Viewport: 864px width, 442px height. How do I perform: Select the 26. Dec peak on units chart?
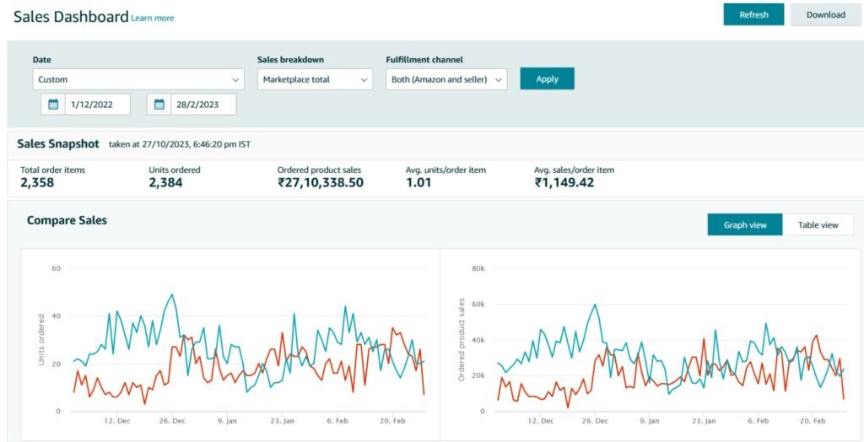click(172, 295)
